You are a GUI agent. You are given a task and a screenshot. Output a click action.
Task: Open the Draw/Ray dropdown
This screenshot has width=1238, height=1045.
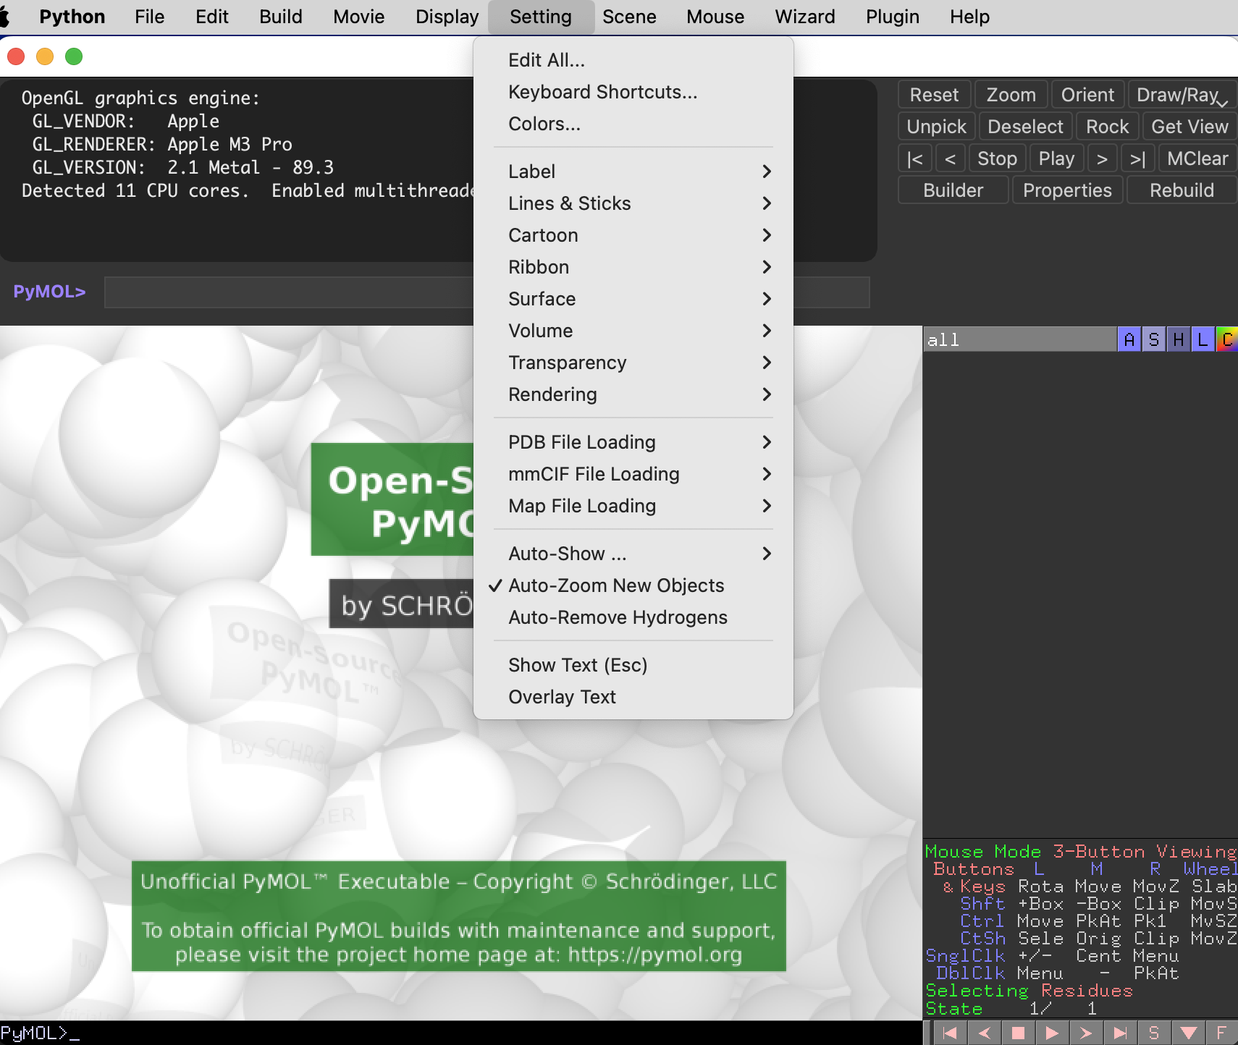click(1182, 95)
